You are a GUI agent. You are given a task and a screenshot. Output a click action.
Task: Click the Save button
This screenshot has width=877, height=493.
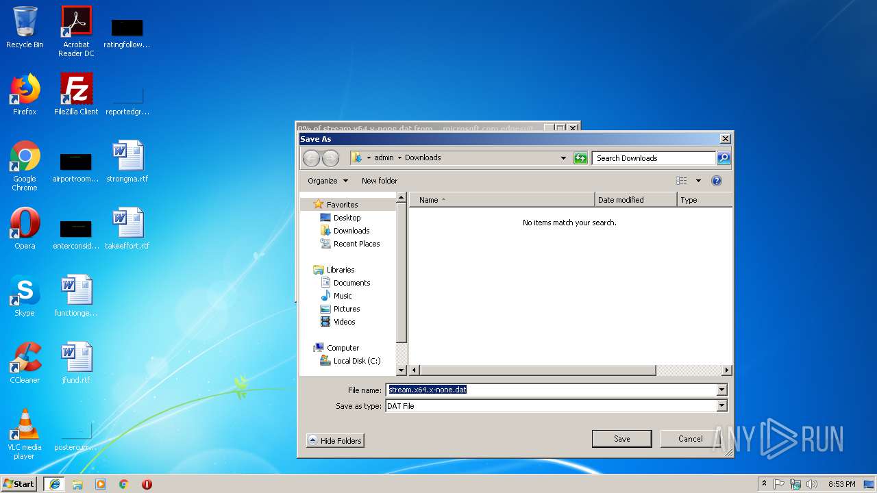point(622,439)
